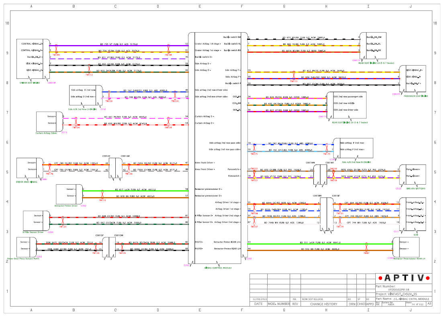Click wire label BD 655 WH/BK
Viewport: 444px width, 317px height.
(303, 37)
